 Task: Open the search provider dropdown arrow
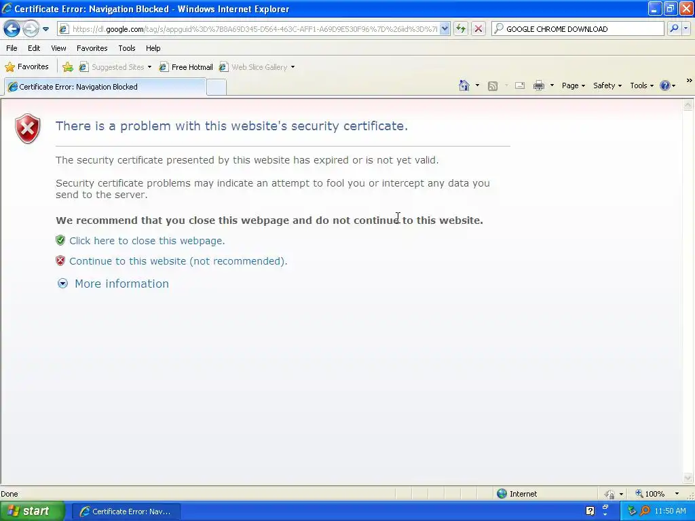click(x=685, y=28)
